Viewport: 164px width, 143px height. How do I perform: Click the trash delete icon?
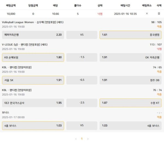[159, 13]
